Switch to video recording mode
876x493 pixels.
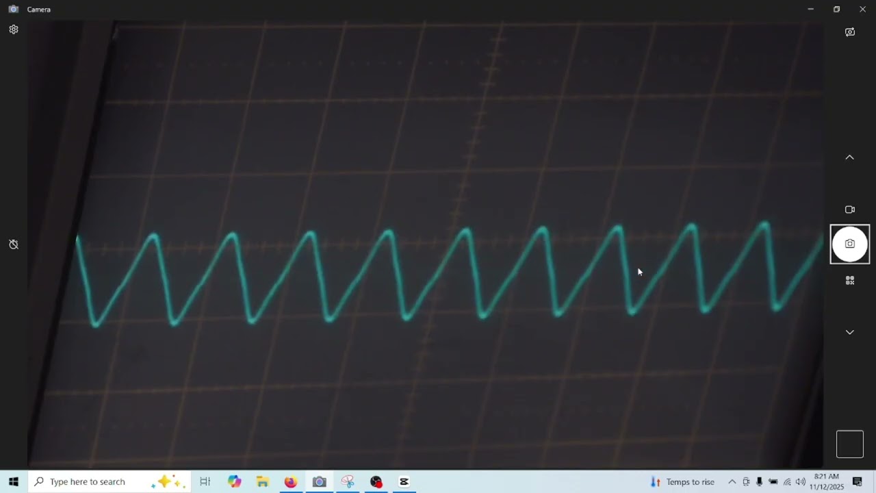click(850, 210)
